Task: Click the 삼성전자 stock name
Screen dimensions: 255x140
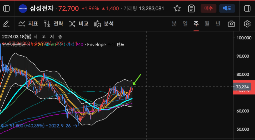Action: coord(42,9)
